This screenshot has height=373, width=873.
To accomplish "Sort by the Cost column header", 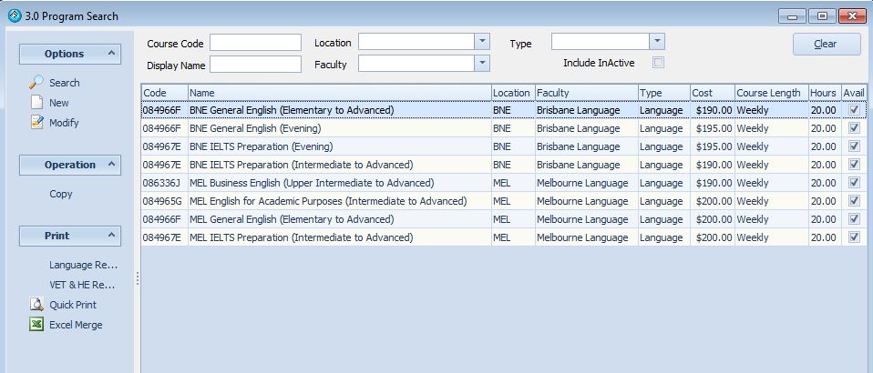I will click(x=702, y=93).
